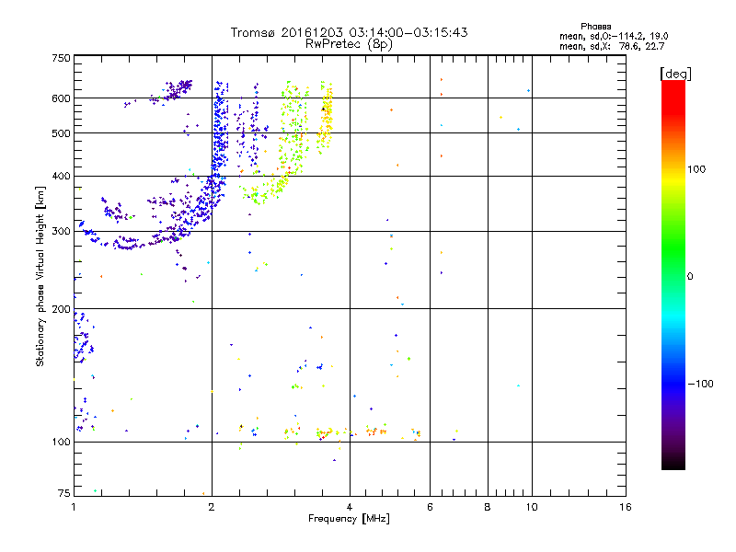Click the colorbar label '0'

[690, 277]
